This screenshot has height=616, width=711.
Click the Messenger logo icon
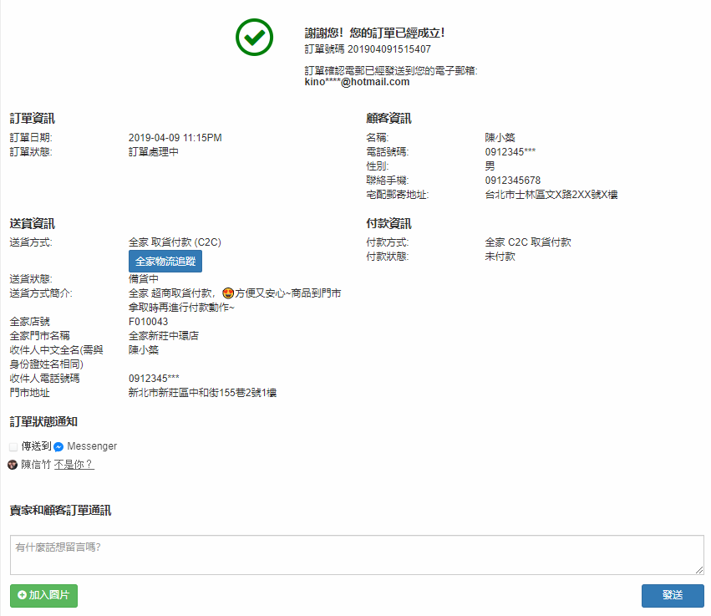click(x=58, y=447)
